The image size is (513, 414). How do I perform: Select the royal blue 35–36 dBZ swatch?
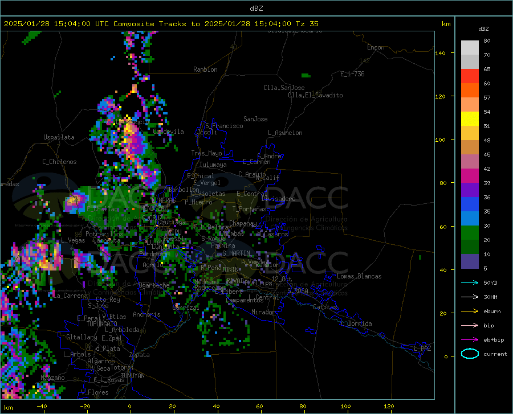[x=470, y=204]
